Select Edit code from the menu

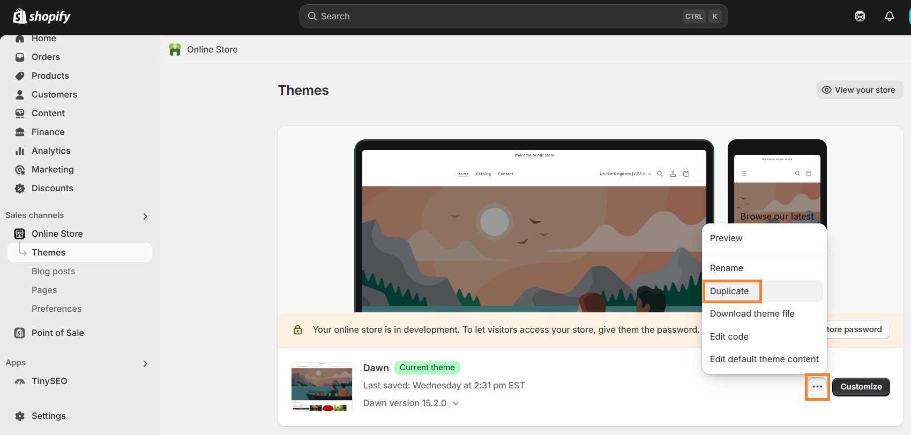click(764, 336)
